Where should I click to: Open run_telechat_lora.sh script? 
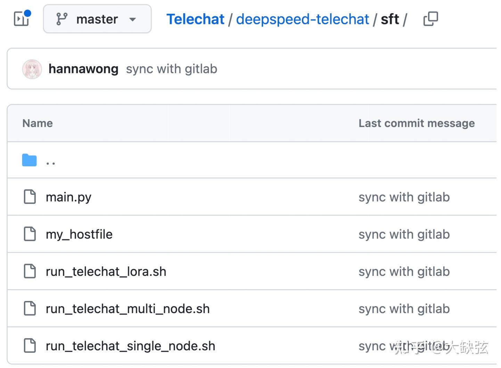[x=106, y=271]
